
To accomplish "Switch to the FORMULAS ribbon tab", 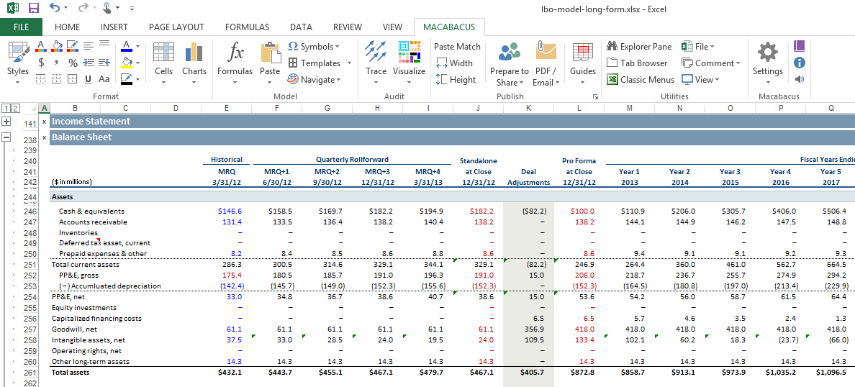I will [247, 27].
